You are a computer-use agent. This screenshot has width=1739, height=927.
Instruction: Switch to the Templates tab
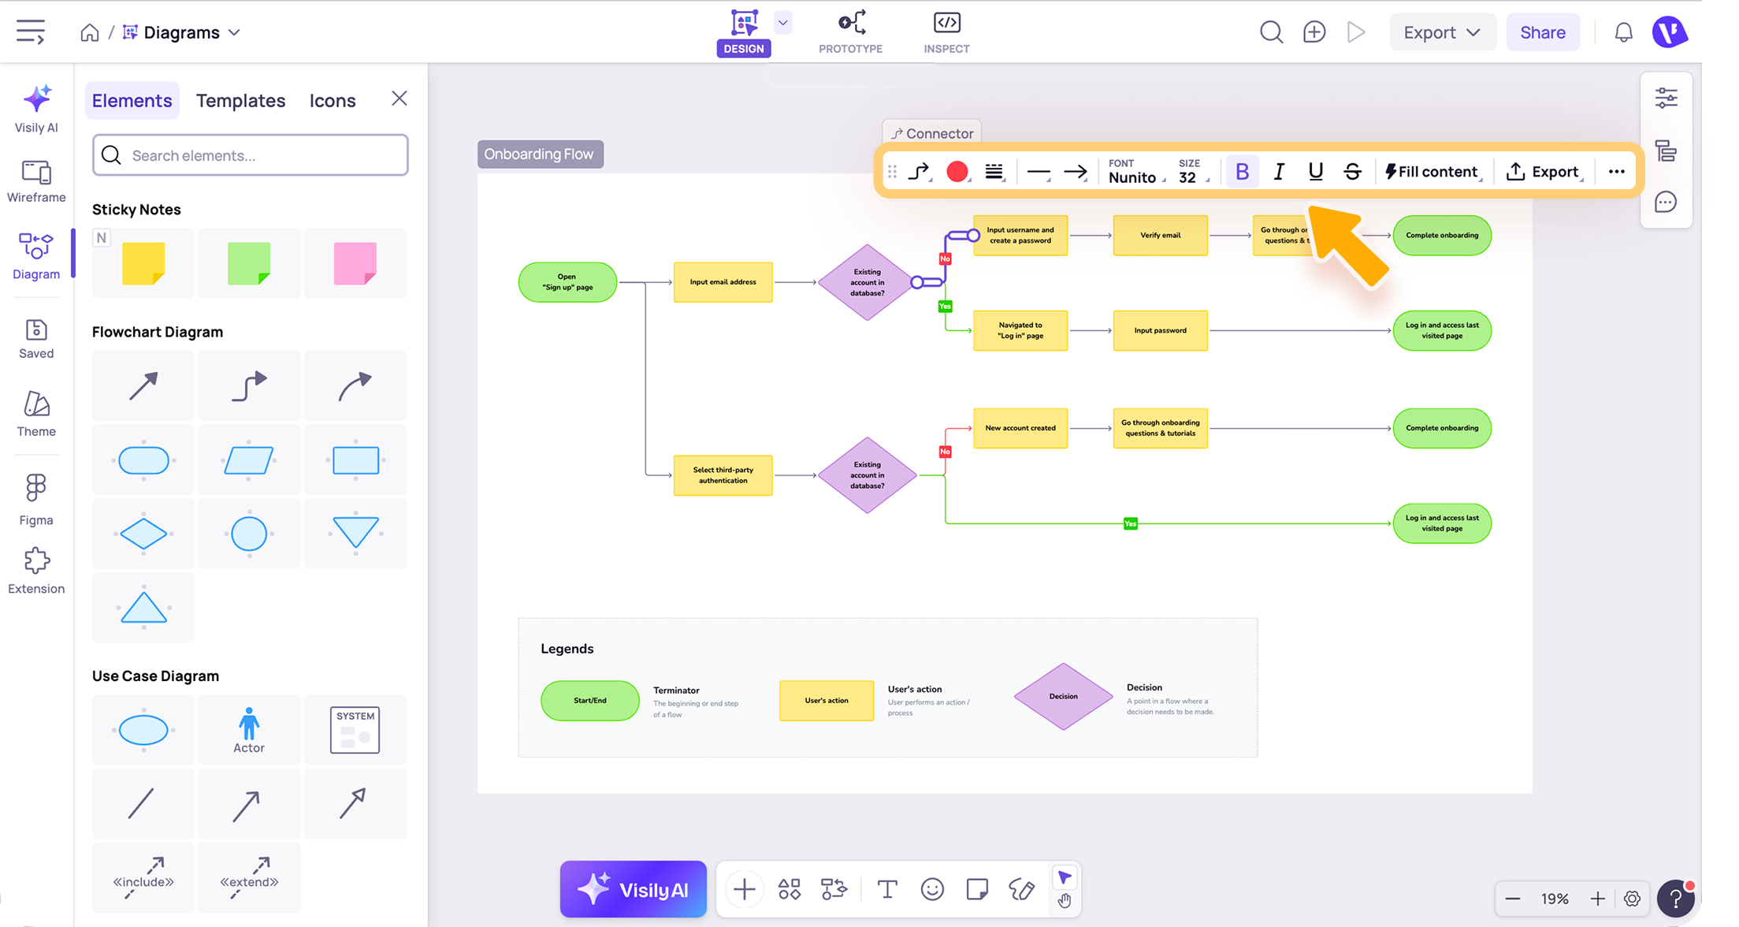tap(240, 101)
